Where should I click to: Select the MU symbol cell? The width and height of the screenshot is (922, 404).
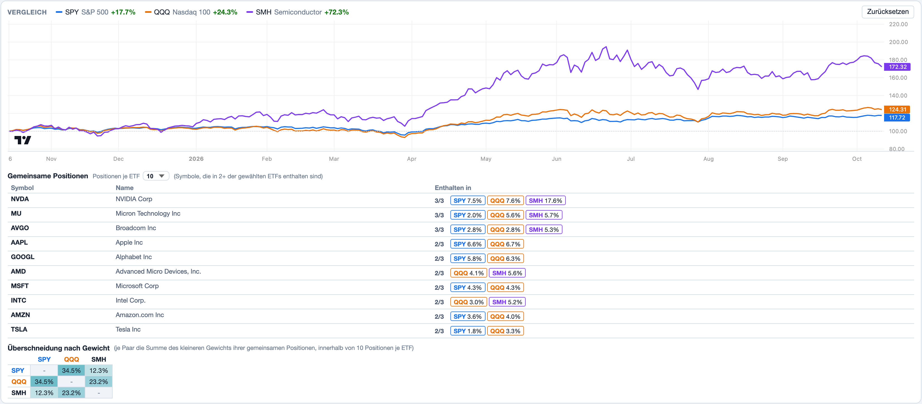(16, 214)
